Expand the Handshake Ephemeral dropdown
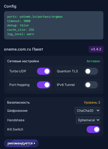 click(x=88, y=120)
